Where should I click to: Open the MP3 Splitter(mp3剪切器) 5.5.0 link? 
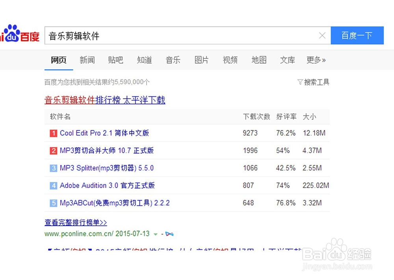[x=106, y=168]
